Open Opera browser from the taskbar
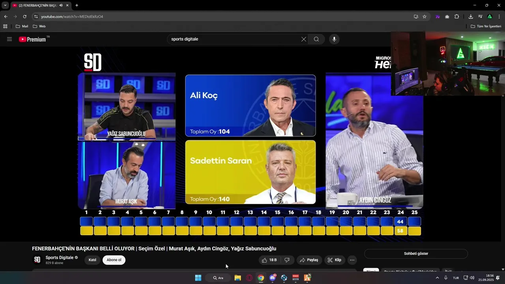 click(x=249, y=278)
